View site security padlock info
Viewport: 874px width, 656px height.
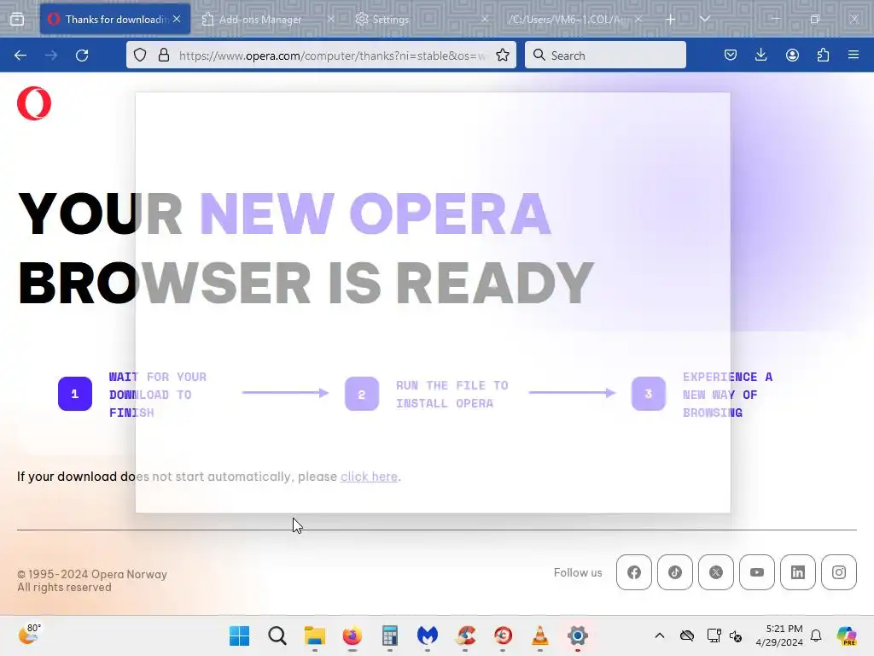tap(163, 56)
